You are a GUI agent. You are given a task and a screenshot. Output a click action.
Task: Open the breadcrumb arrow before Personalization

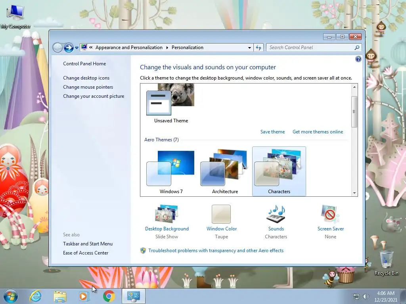pyautogui.click(x=167, y=47)
